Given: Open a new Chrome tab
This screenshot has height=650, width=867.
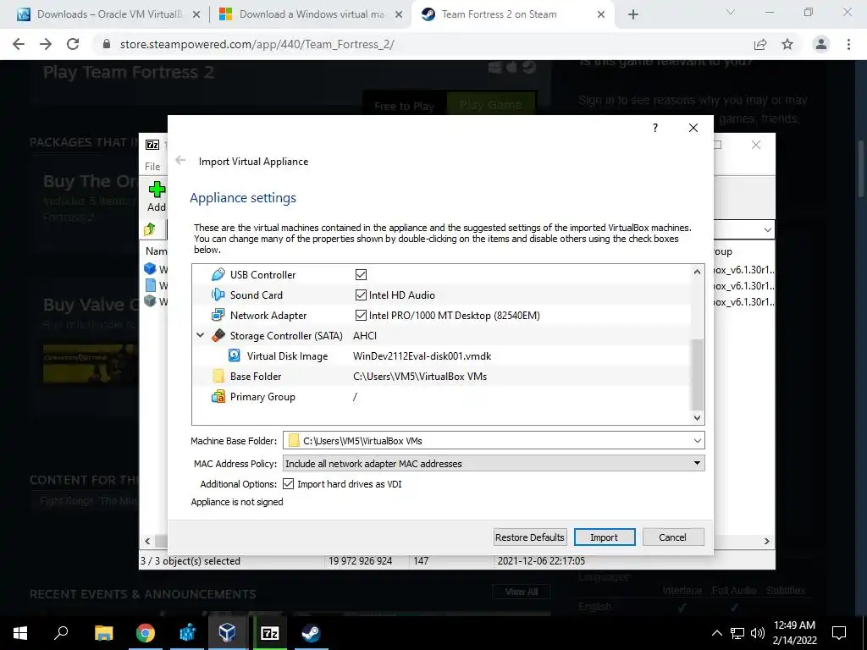Looking at the screenshot, I should (x=633, y=14).
